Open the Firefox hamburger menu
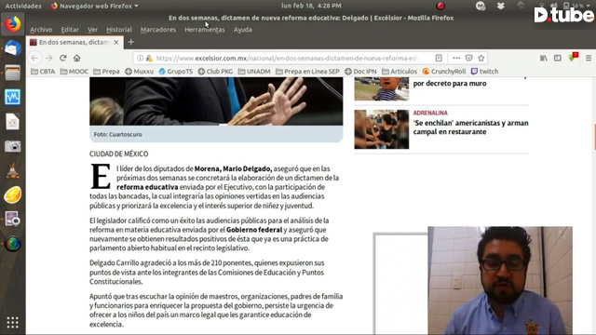The height and width of the screenshot is (335, 596). 589,58
